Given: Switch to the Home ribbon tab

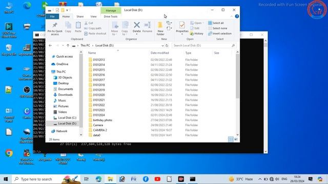Looking at the screenshot, I should 66,16.
